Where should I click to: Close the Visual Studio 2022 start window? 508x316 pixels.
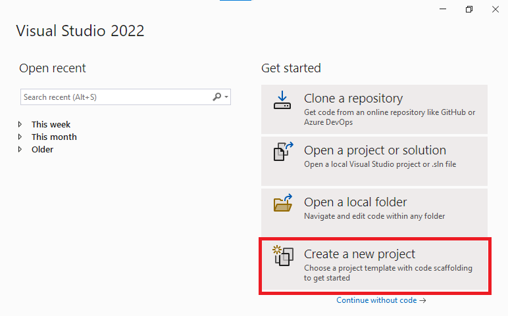point(495,9)
